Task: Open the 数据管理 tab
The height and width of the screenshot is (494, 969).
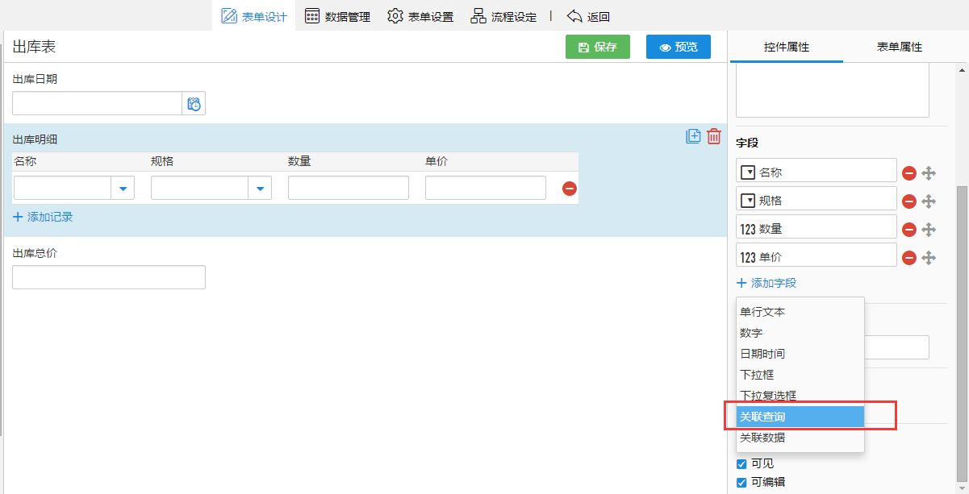Action: point(338,16)
